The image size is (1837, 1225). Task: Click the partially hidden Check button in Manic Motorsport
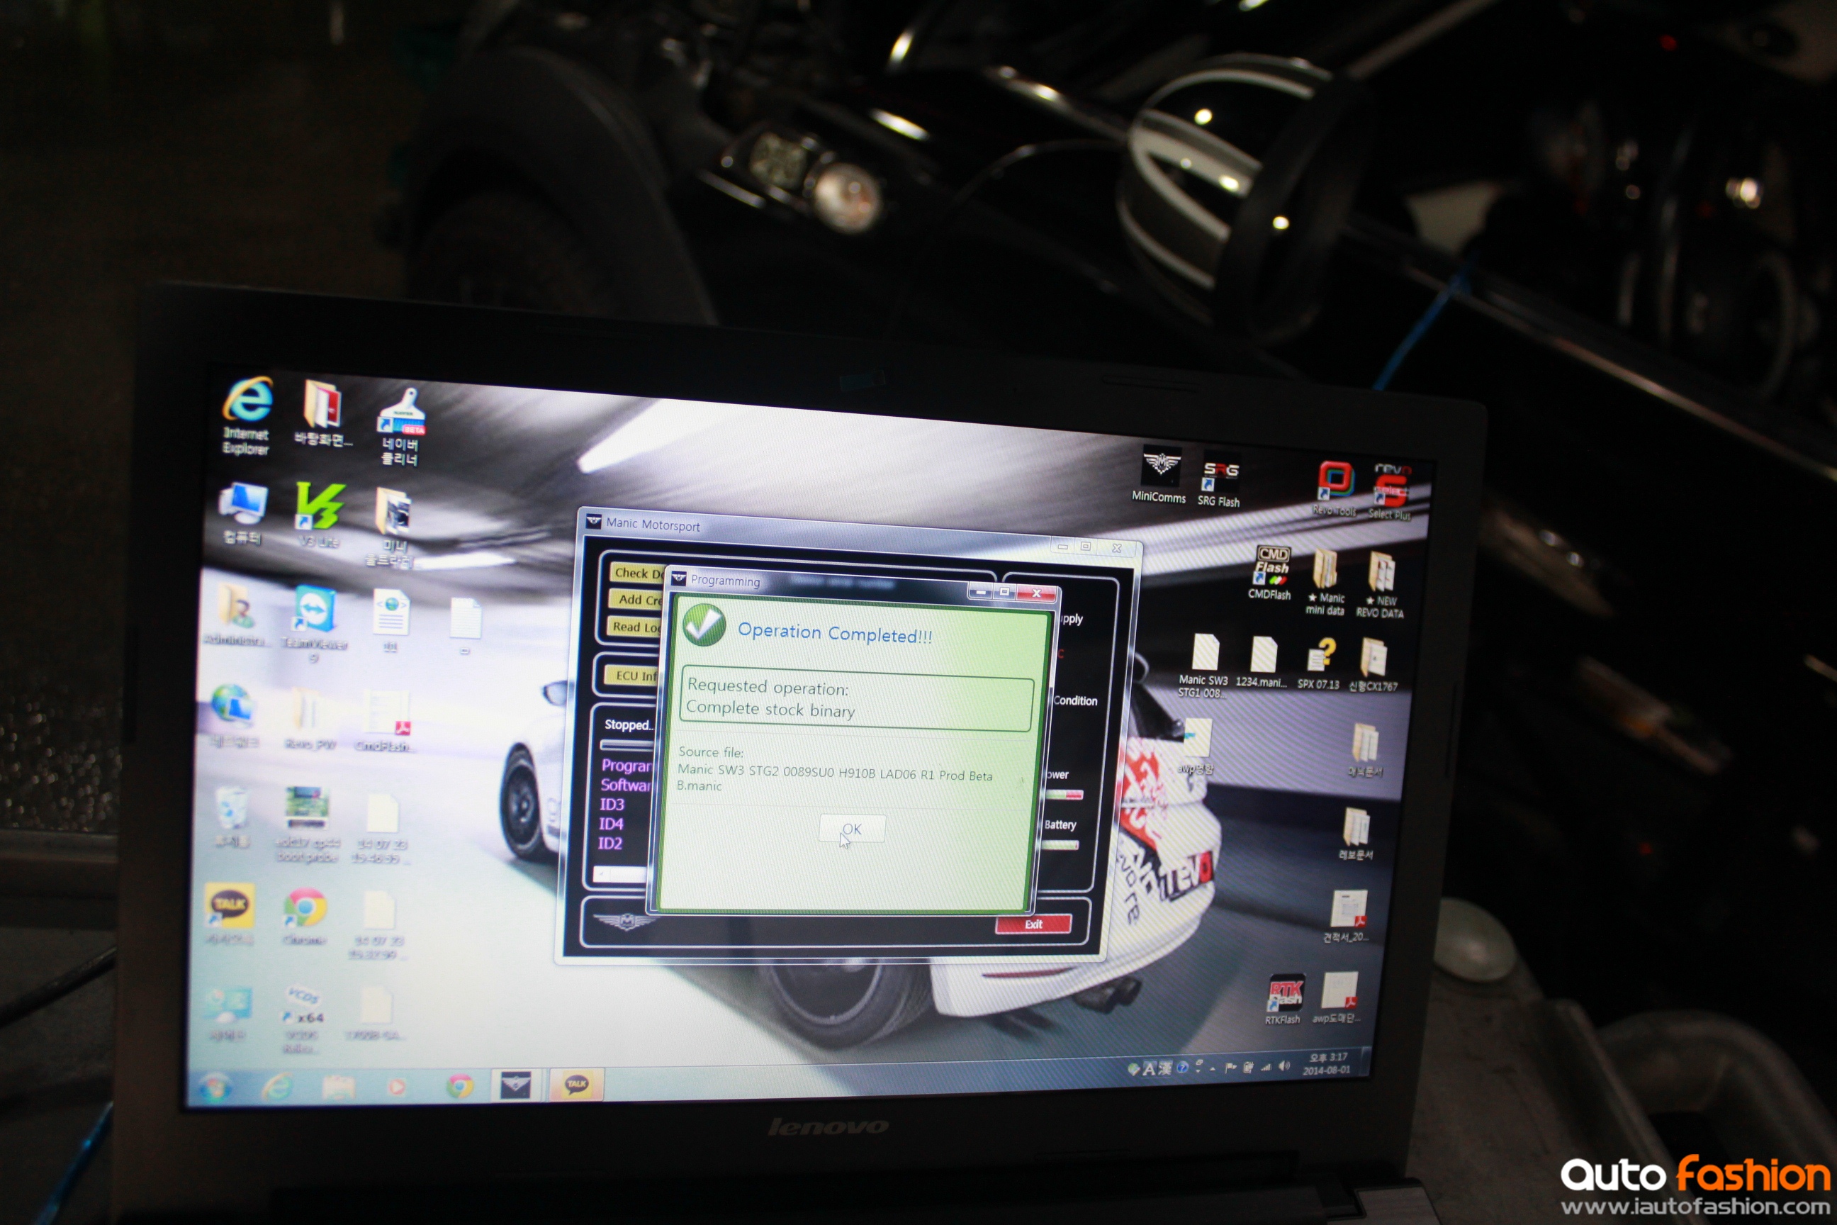[636, 573]
